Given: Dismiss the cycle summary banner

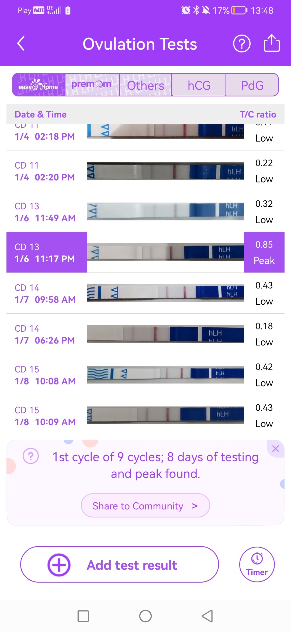Looking at the screenshot, I should pyautogui.click(x=275, y=449).
